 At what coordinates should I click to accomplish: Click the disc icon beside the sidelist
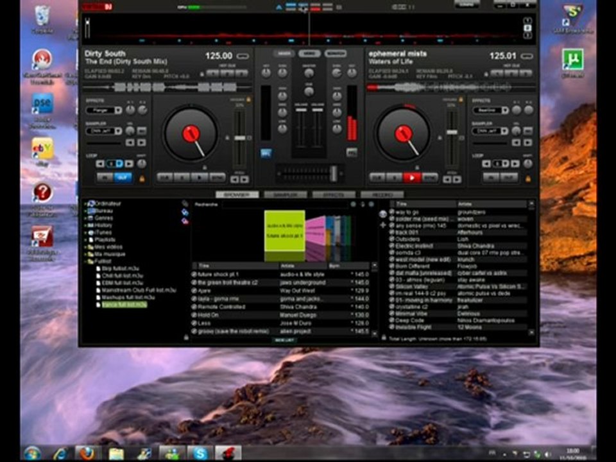[383, 214]
